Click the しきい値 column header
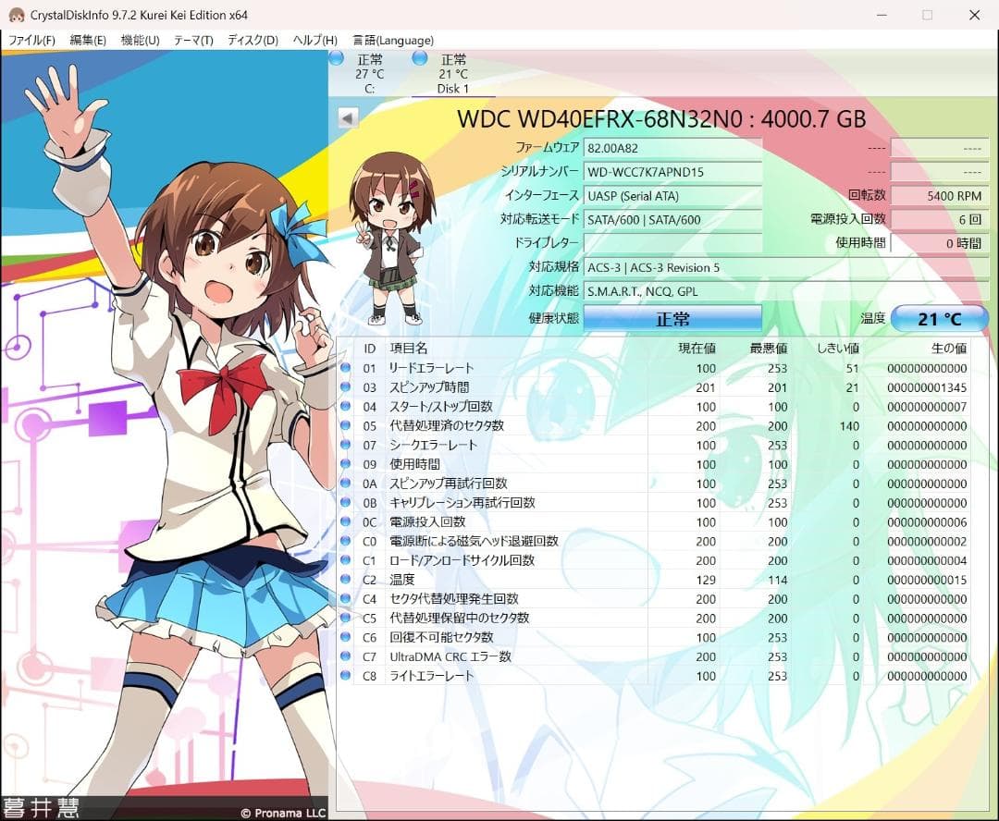The width and height of the screenshot is (999, 821). [838, 348]
